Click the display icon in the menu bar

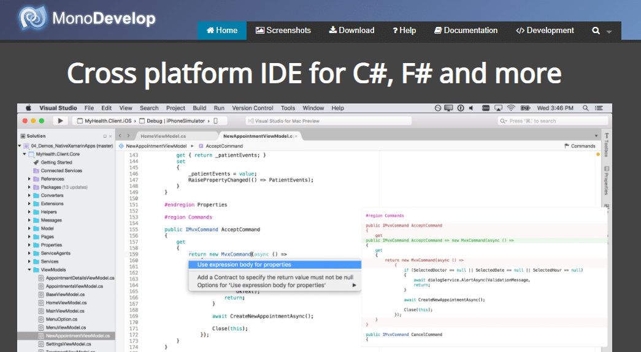(x=448, y=108)
